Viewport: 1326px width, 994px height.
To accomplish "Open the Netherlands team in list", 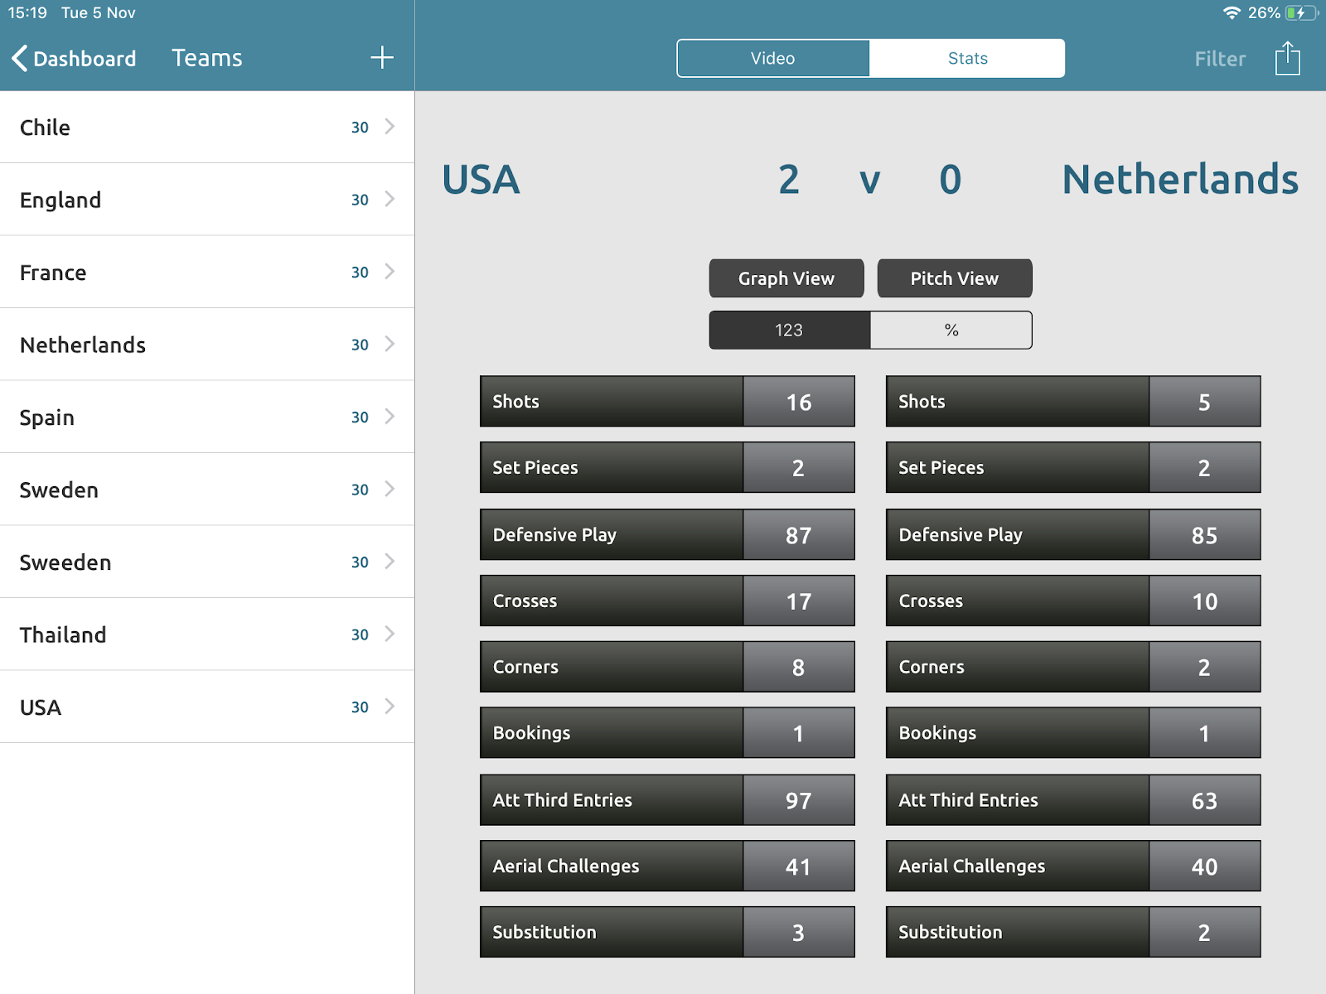I will (x=83, y=345).
